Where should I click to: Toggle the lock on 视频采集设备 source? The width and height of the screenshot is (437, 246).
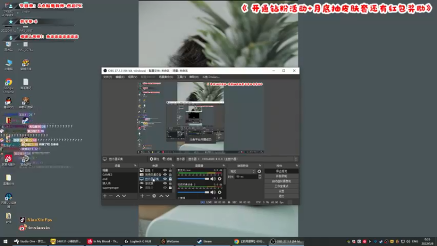click(x=170, y=174)
